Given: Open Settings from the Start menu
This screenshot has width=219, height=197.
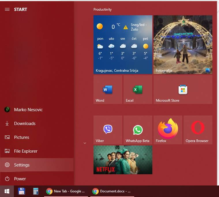Looking at the screenshot, I should 37,165.
